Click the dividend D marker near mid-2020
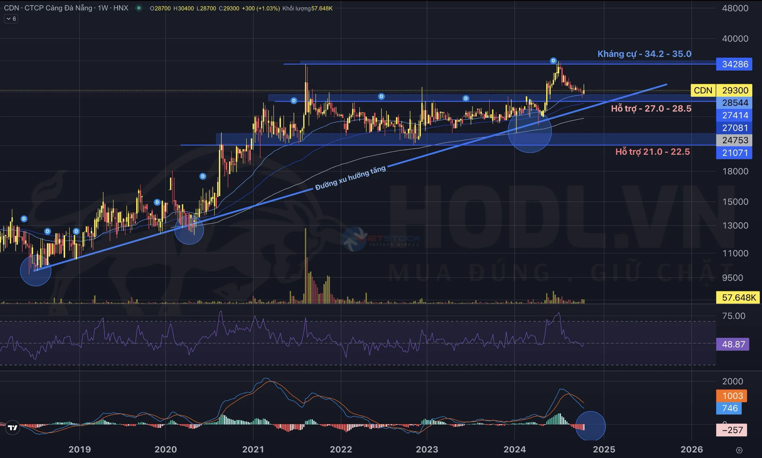The height and width of the screenshot is (458, 762). pyautogui.click(x=203, y=176)
